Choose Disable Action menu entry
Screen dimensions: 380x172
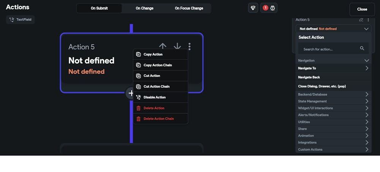(x=161, y=97)
